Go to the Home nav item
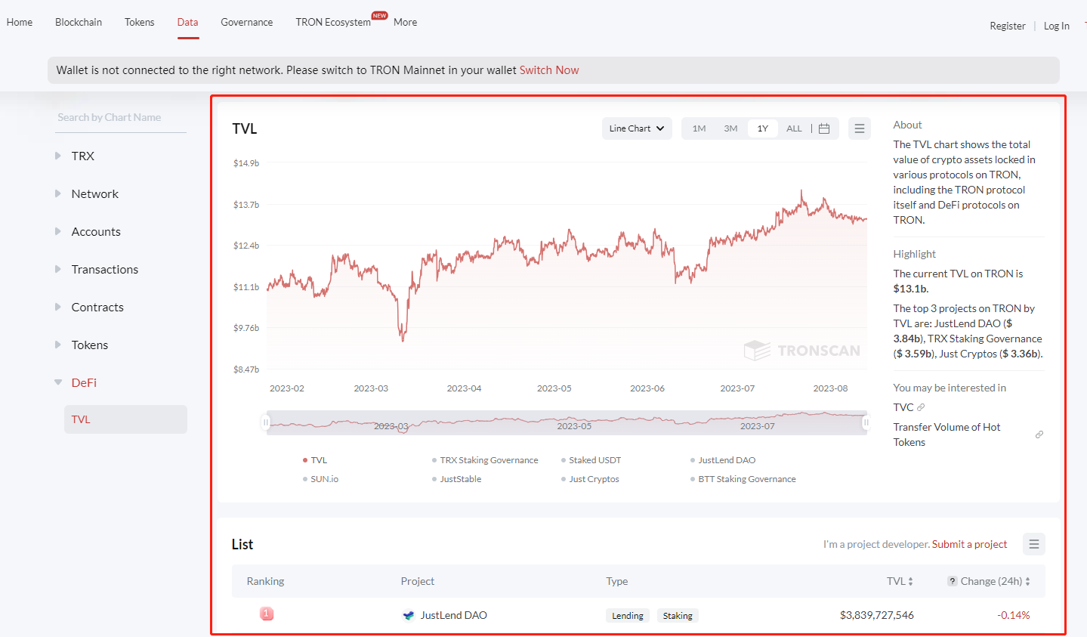The width and height of the screenshot is (1087, 637). coord(20,22)
